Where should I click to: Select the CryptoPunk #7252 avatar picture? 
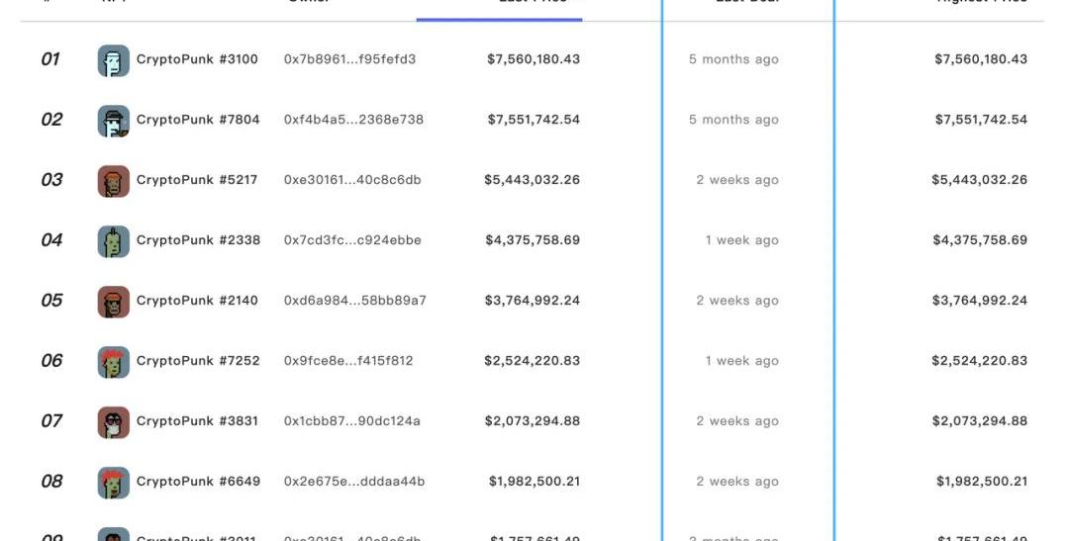point(113,362)
